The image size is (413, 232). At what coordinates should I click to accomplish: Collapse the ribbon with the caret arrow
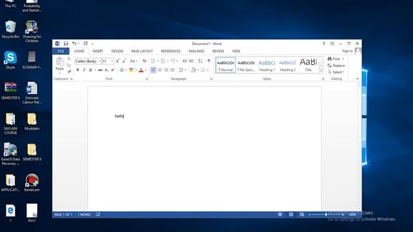click(x=358, y=79)
